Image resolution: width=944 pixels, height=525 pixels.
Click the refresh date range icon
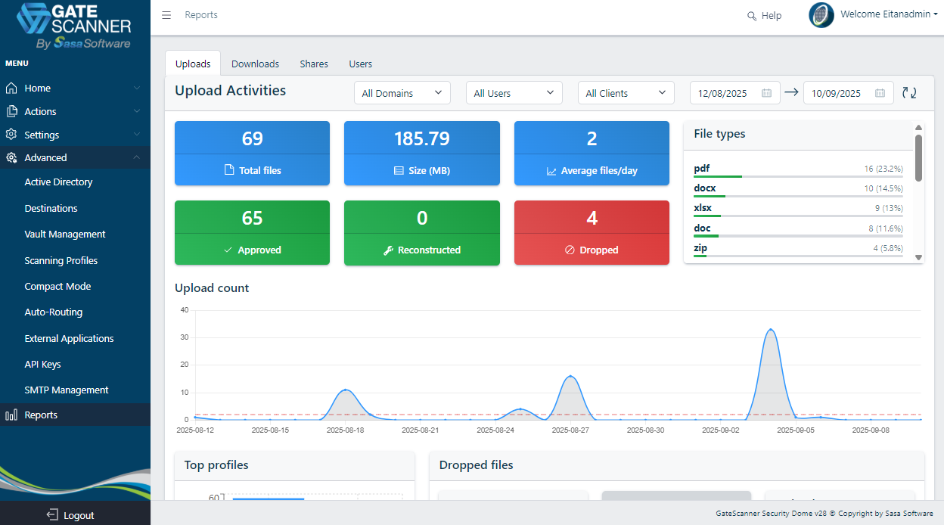tap(909, 93)
